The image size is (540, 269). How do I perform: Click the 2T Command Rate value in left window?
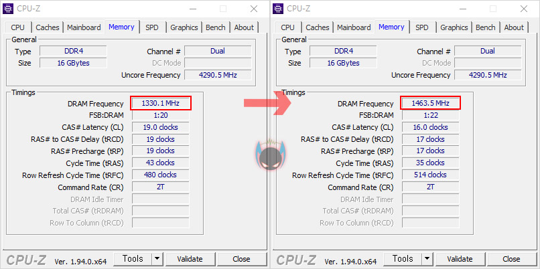[161, 187]
